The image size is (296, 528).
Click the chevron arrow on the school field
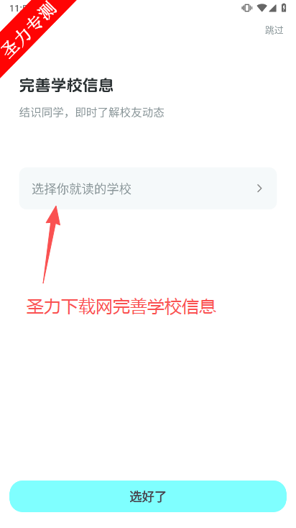click(x=259, y=188)
